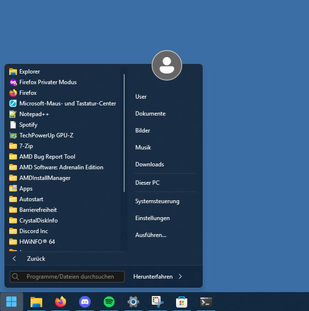Expand shutdown options arrow next to Herunterfahren

pyautogui.click(x=180, y=277)
